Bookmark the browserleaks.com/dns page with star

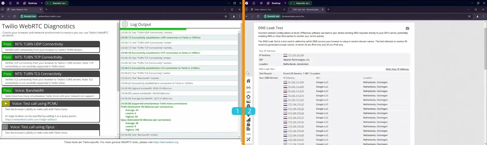click(469, 16)
